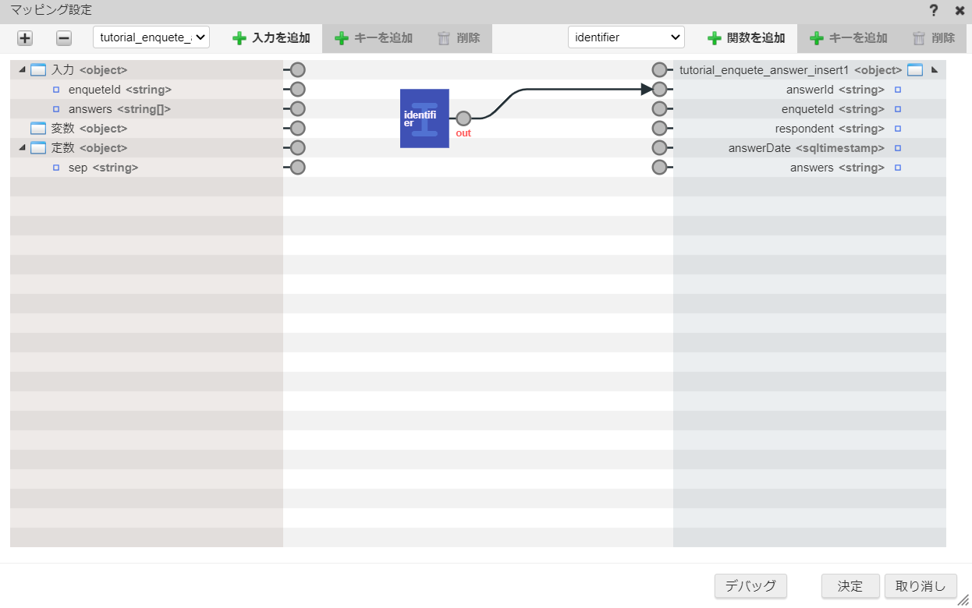Click left キーを追加 button

tap(374, 38)
